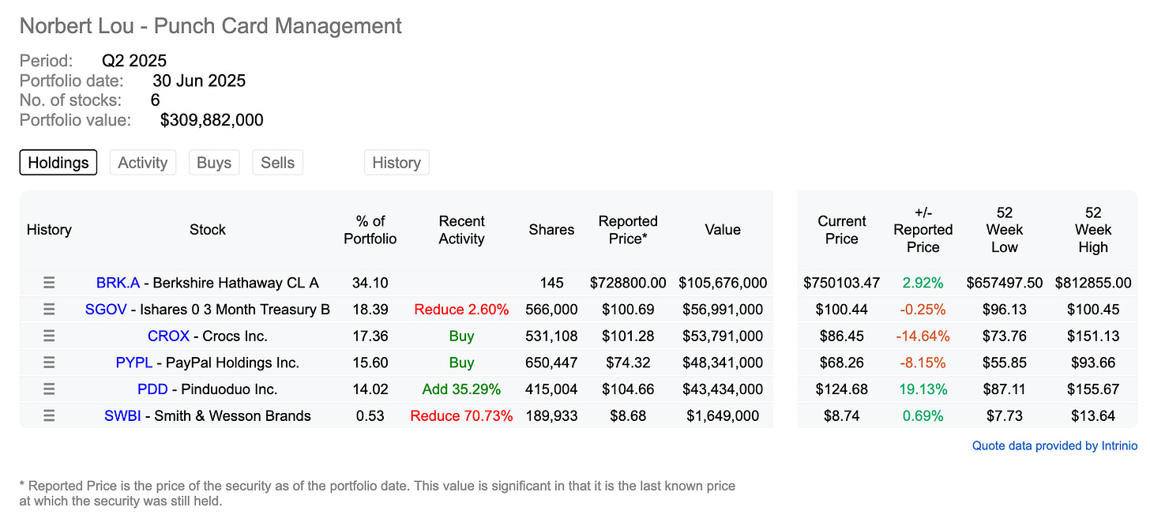Select the Reduce 70.73% activity cell
The width and height of the screenshot is (1150, 526).
(x=461, y=416)
